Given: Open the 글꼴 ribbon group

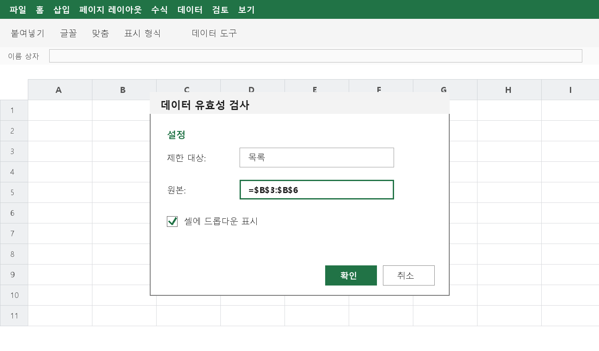Looking at the screenshot, I should click(68, 33).
